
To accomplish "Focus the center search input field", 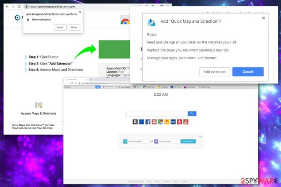I will tap(156, 114).
